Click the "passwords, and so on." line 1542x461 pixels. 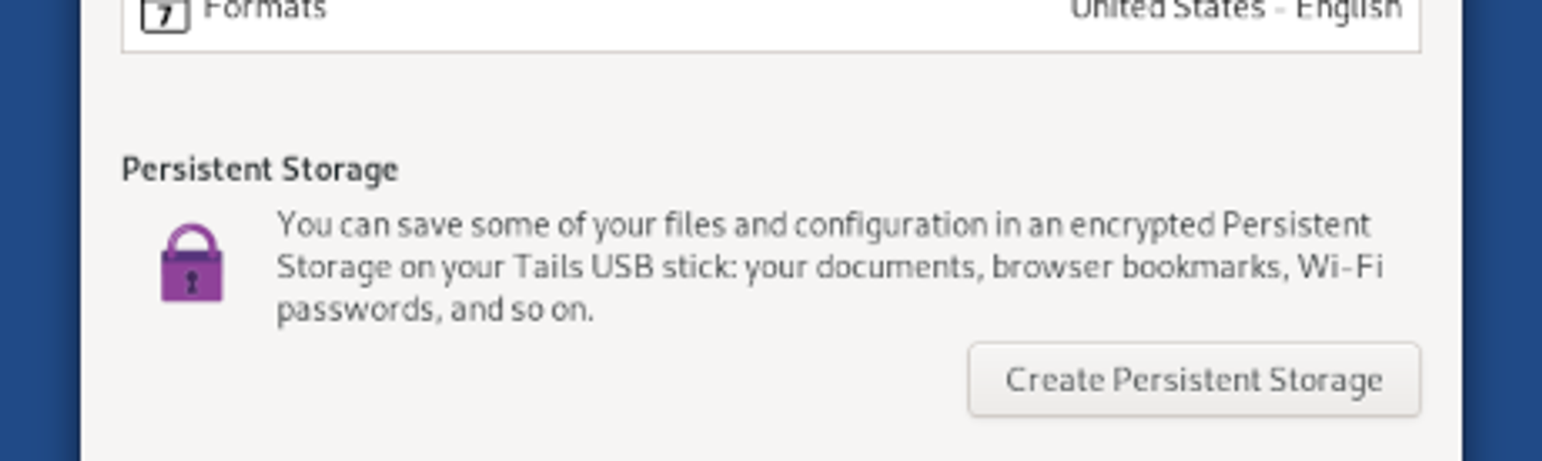click(435, 310)
